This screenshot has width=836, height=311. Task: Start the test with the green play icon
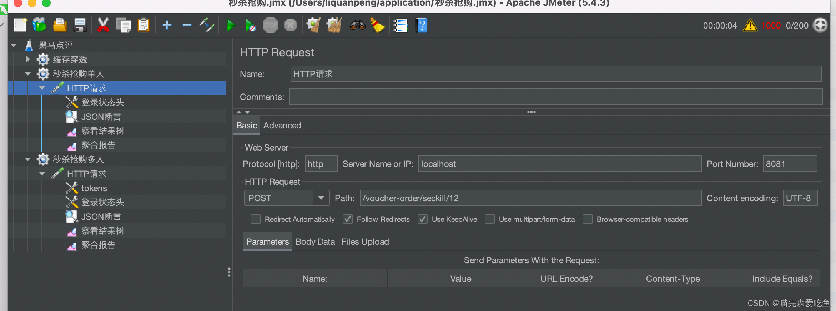point(231,25)
